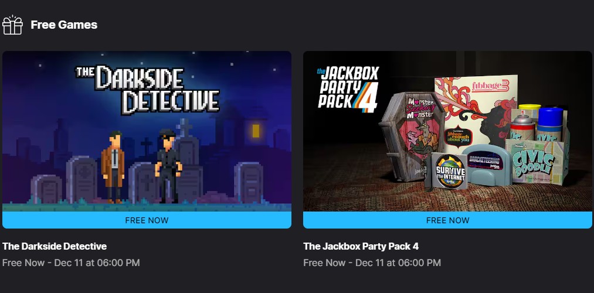The height and width of the screenshot is (293, 594).
Task: Click the lit yellow window in graveyard art
Action: click(256, 130)
